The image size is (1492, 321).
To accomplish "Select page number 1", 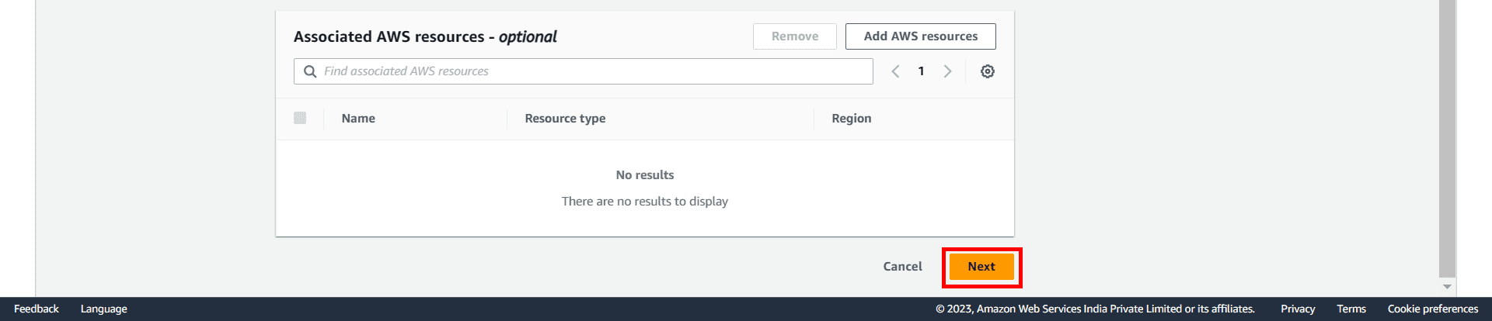I will 921,71.
